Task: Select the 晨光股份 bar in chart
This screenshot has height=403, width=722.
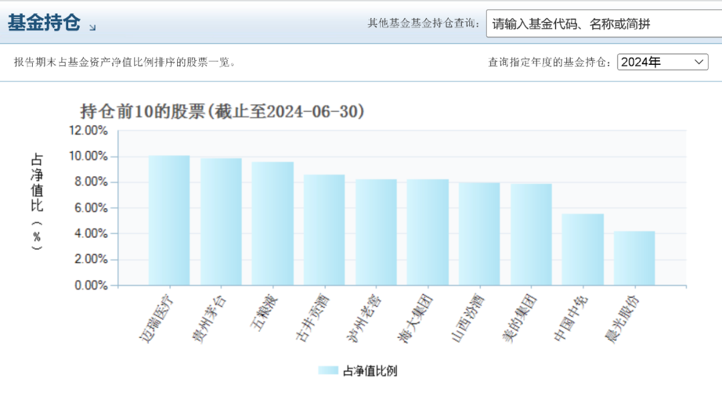Action: [x=634, y=259]
